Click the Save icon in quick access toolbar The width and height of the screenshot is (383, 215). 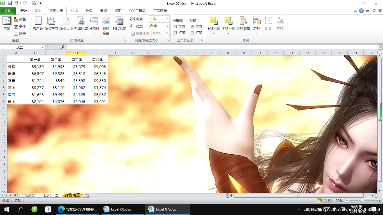[10, 3]
